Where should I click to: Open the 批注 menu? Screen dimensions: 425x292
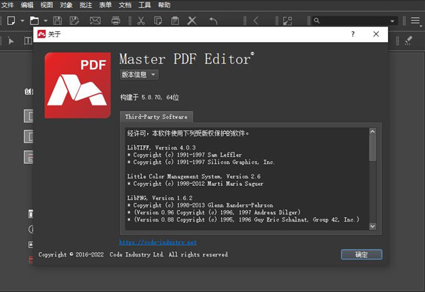click(x=86, y=5)
